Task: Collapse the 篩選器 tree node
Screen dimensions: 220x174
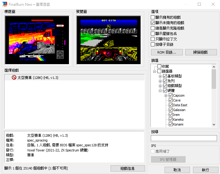Action: [x=154, y=71]
